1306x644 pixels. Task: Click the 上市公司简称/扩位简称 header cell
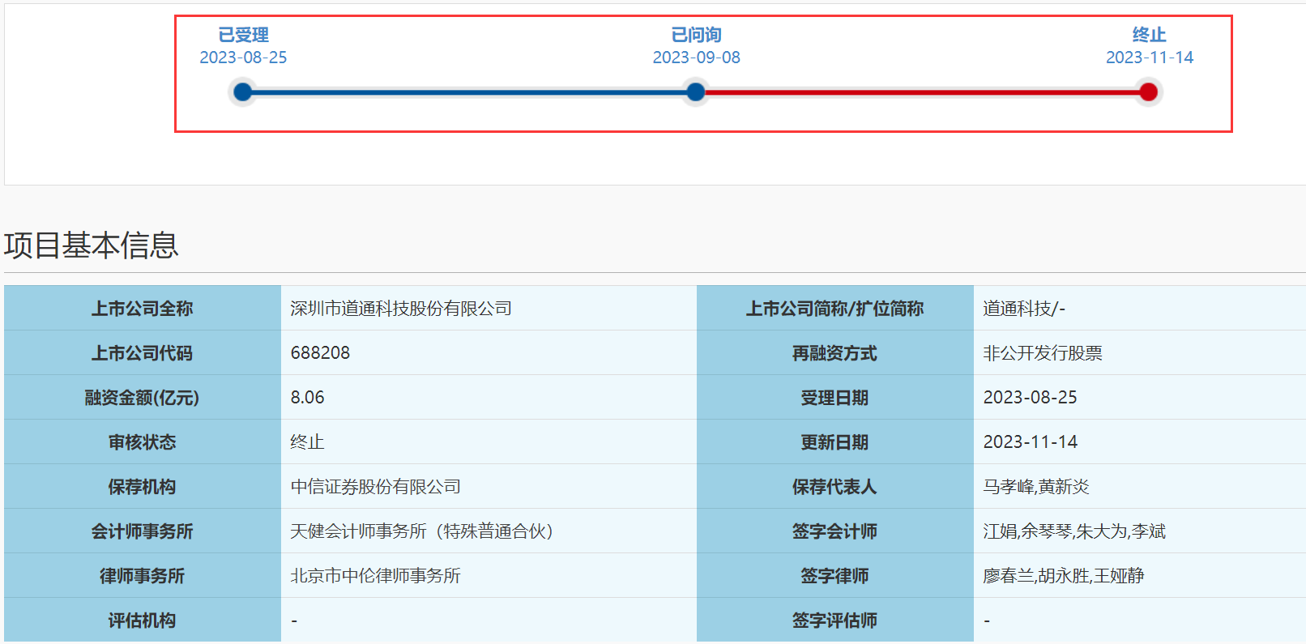point(835,308)
